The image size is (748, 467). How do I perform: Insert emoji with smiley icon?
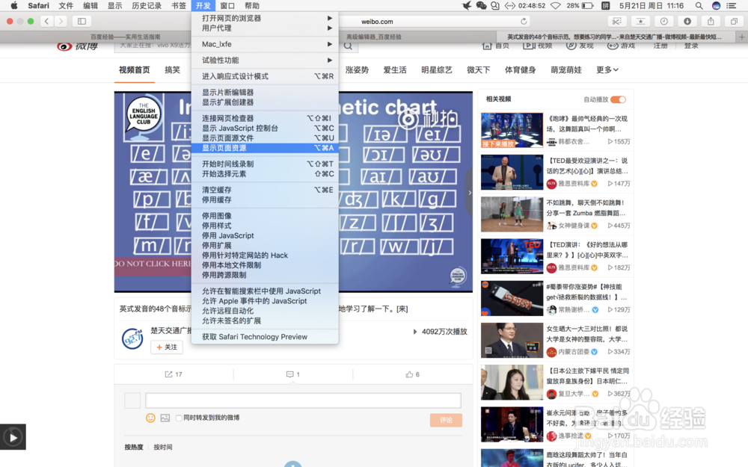click(151, 418)
